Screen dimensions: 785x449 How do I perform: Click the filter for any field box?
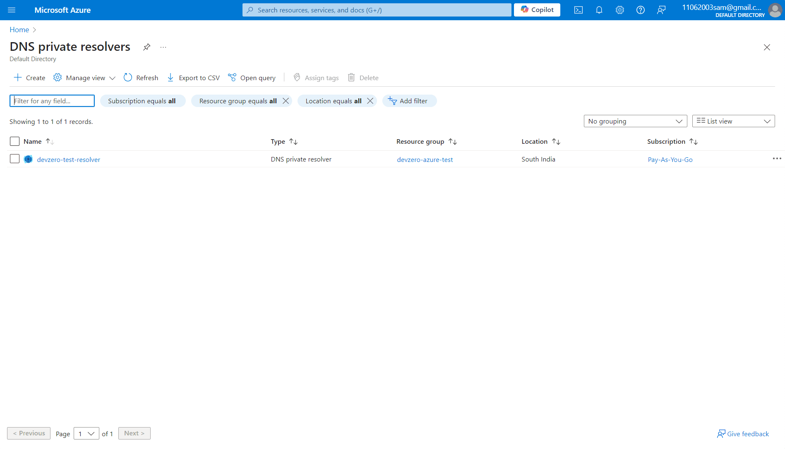coord(52,101)
